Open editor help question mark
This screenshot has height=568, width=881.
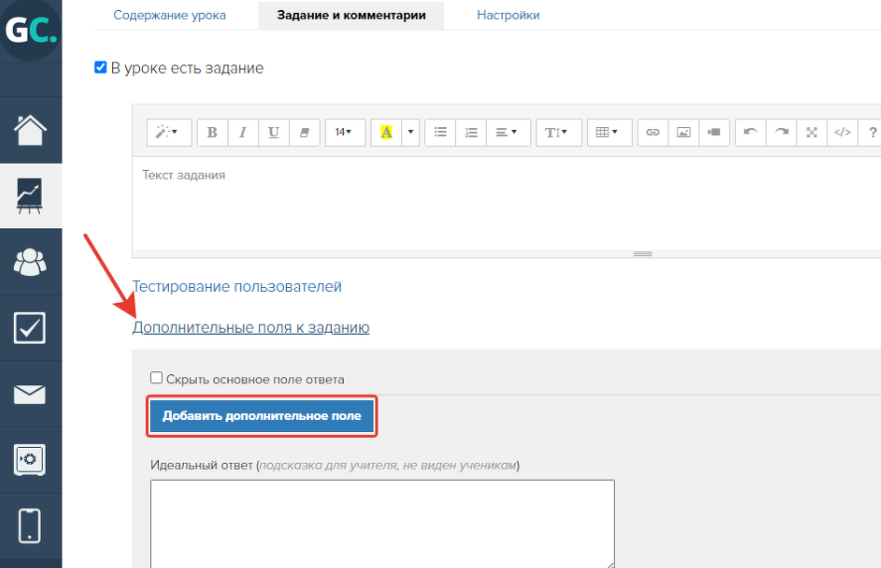click(x=871, y=133)
